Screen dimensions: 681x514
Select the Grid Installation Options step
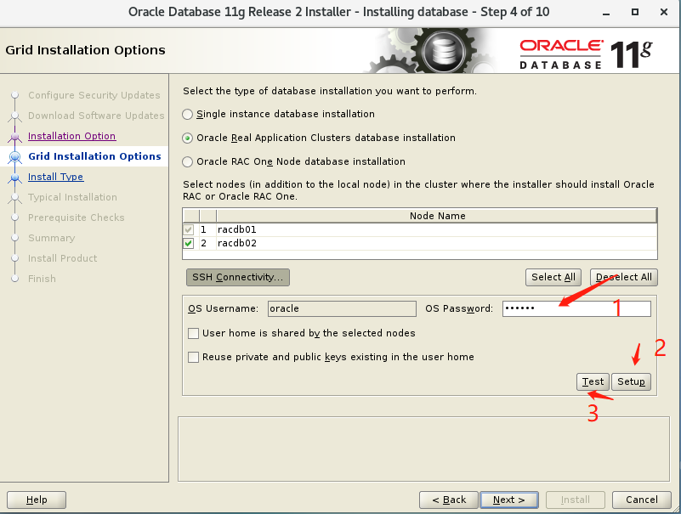94,156
